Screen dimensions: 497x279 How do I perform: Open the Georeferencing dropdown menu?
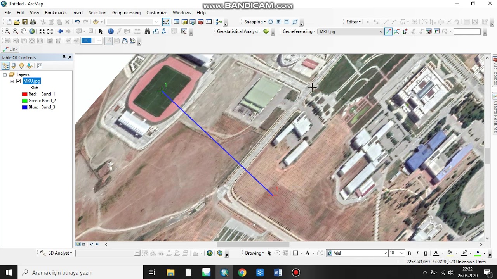click(x=299, y=31)
